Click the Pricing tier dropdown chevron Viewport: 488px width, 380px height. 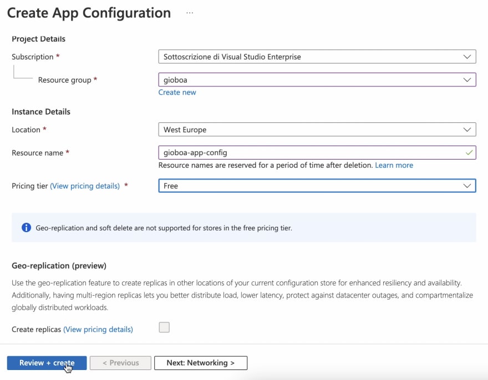(x=467, y=186)
